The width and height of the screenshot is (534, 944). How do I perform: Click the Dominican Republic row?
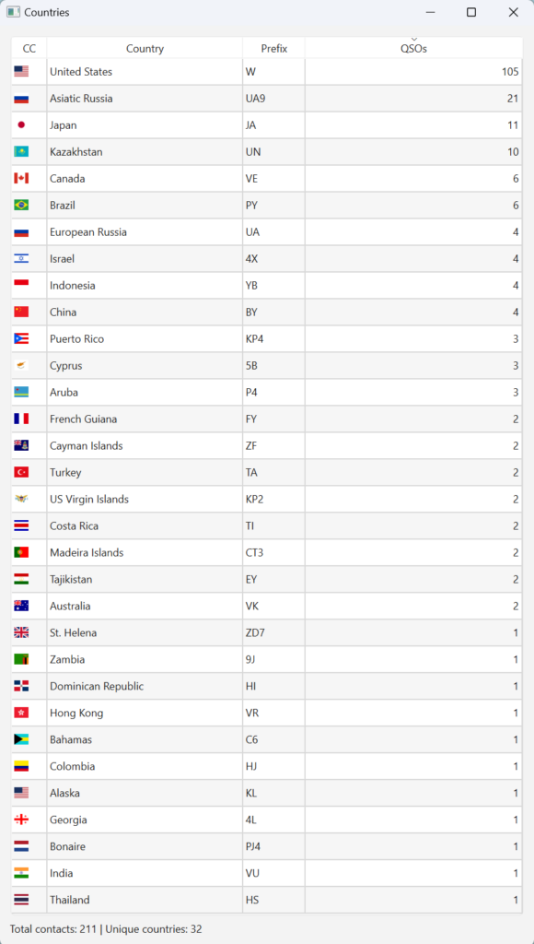point(267,686)
